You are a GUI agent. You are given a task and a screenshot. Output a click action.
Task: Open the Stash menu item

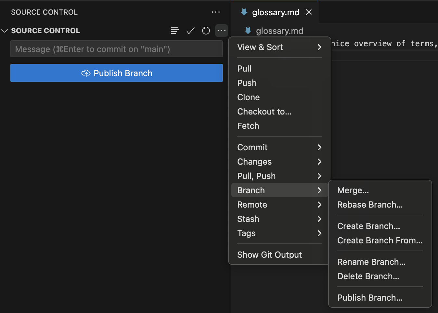279,219
